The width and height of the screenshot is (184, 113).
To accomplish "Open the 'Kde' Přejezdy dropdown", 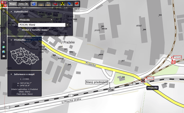I will (51, 20).
